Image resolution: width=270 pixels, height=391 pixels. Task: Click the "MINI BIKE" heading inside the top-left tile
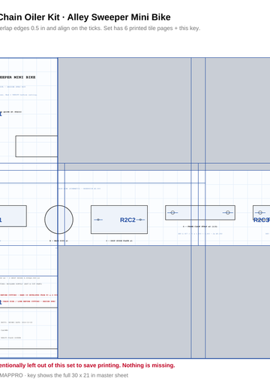[25, 77]
